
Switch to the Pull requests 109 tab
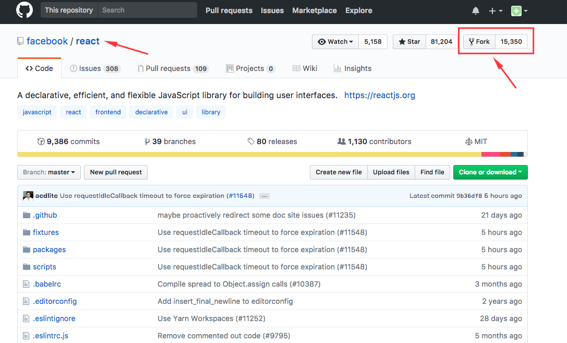(x=173, y=68)
